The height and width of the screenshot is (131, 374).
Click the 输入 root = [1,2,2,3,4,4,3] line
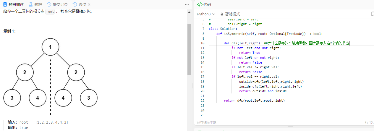38,122
